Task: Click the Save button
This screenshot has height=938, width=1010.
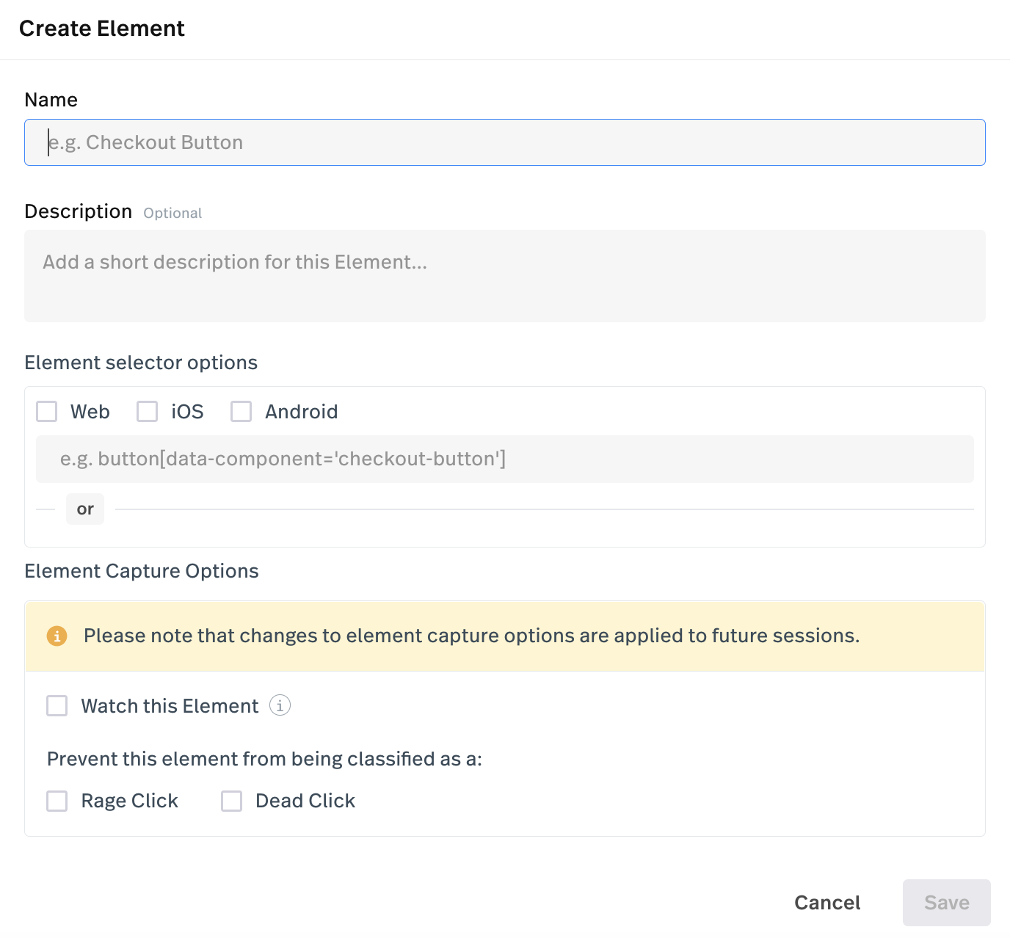Action: tap(947, 903)
